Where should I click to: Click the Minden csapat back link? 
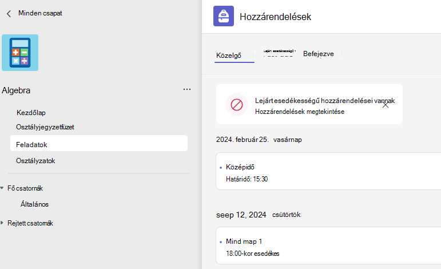pos(40,13)
